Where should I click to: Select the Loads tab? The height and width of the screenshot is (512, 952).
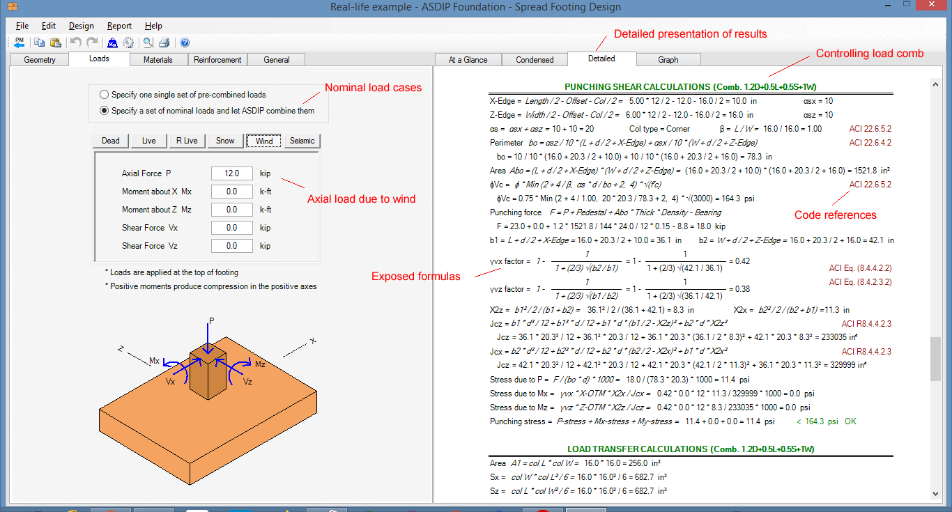tap(99, 59)
